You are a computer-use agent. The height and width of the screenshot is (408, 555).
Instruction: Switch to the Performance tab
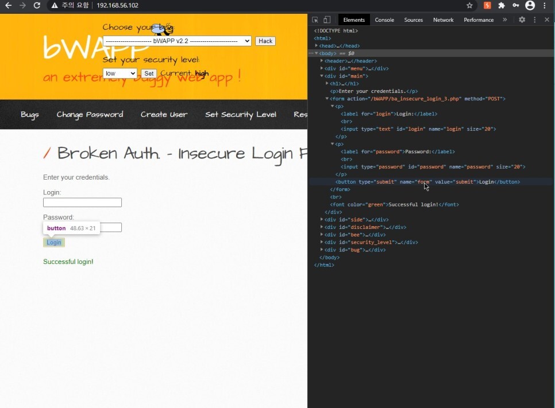479,20
